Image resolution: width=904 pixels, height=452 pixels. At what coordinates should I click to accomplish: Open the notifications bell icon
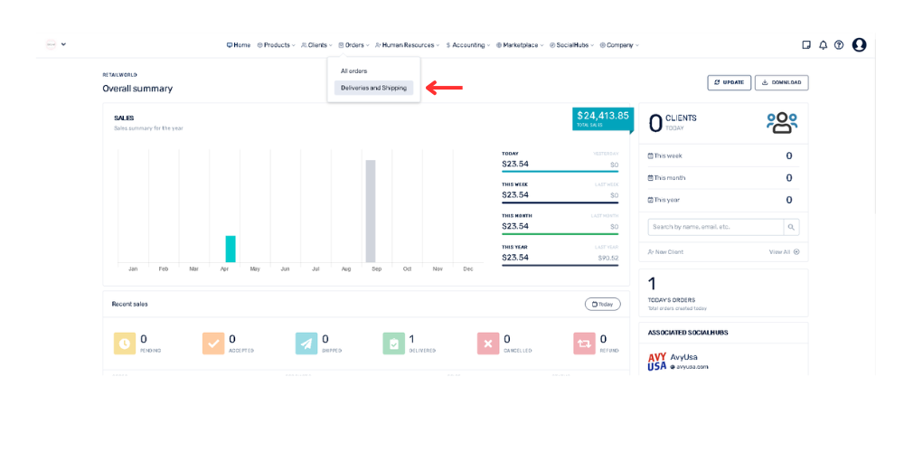pyautogui.click(x=823, y=45)
